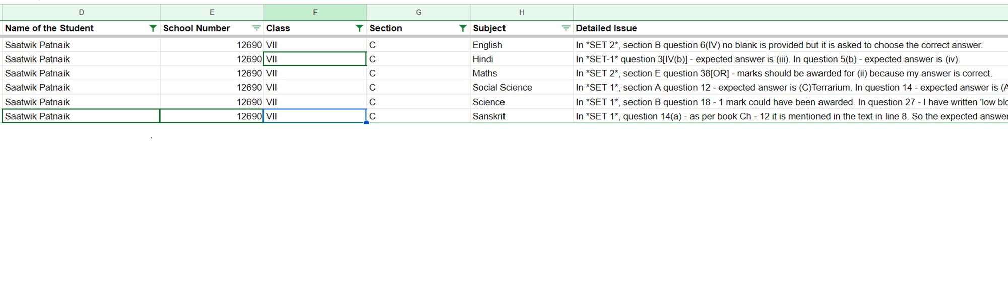1008x284 pixels.
Task: Select the highlighted column F header
Action: tap(315, 12)
